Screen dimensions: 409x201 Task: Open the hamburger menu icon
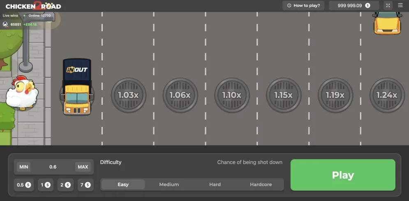[x=400, y=5]
